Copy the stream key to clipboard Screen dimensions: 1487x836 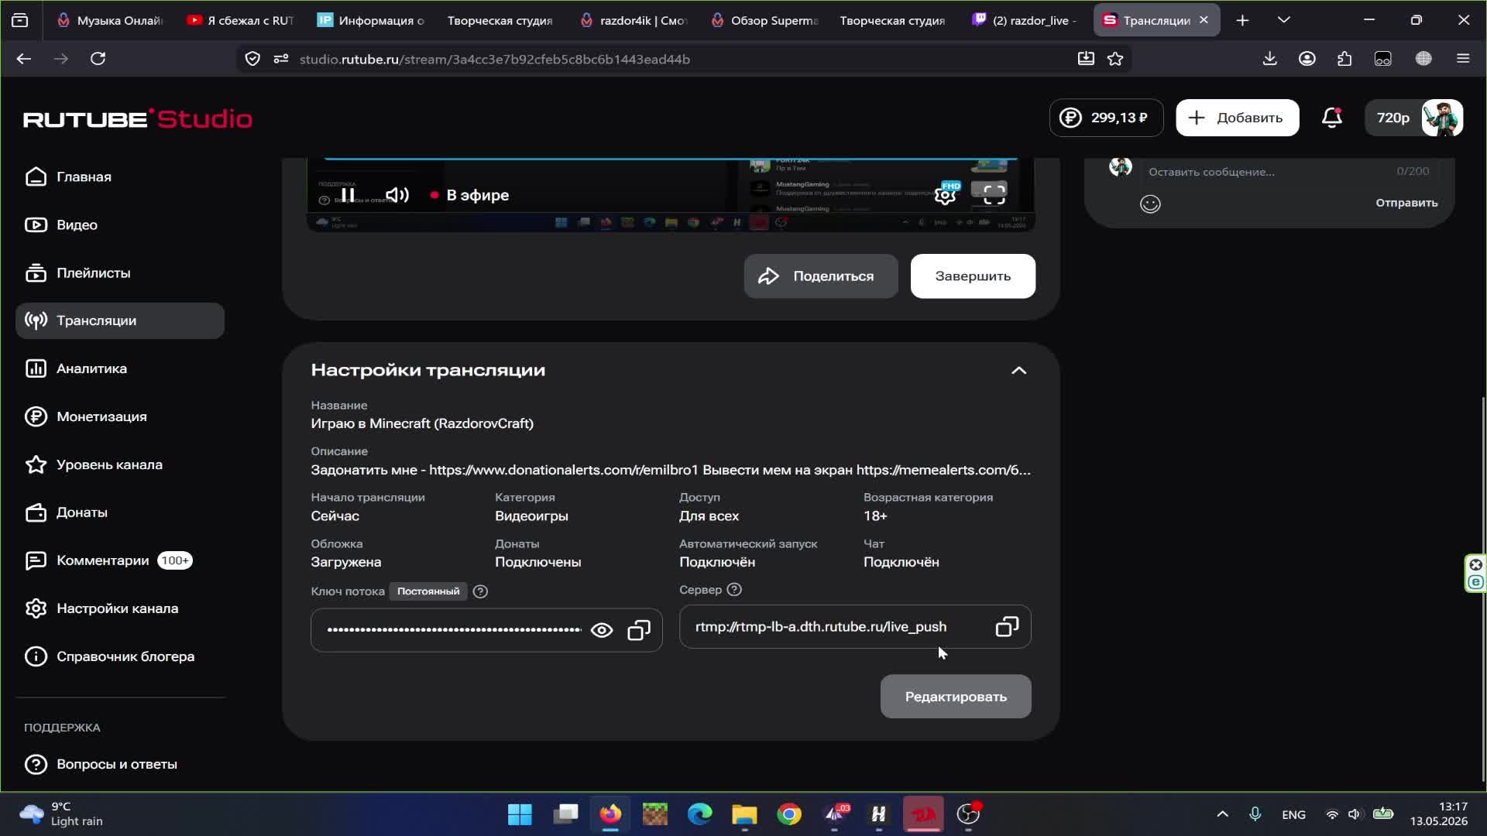pyautogui.click(x=638, y=630)
